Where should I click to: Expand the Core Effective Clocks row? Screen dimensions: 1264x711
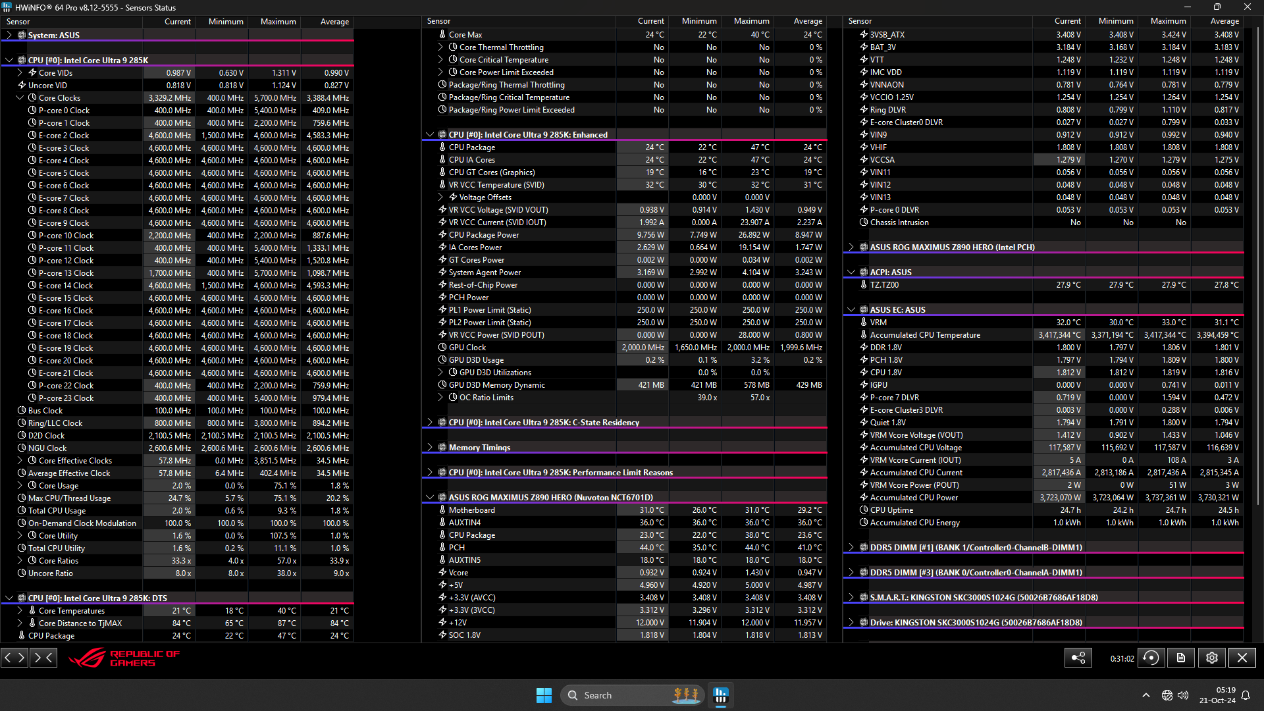20,461
